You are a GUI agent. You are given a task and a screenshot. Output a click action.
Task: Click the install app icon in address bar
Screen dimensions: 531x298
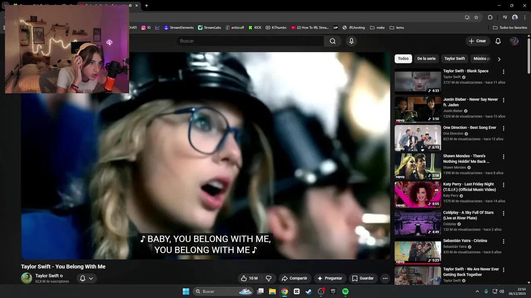(x=467, y=17)
